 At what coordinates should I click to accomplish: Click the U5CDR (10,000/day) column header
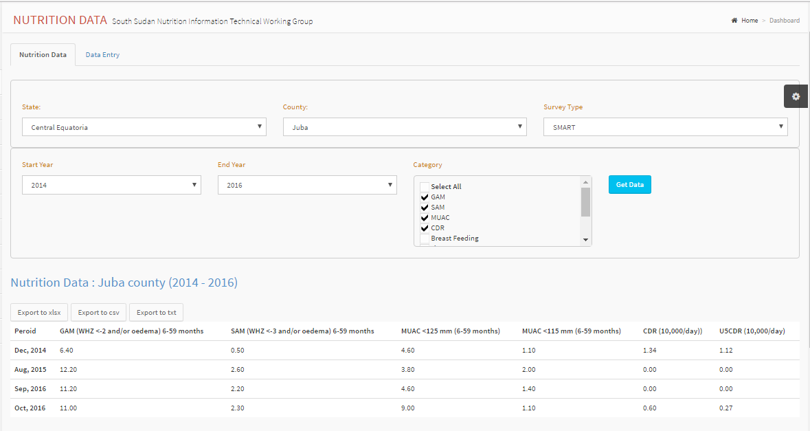coord(752,331)
